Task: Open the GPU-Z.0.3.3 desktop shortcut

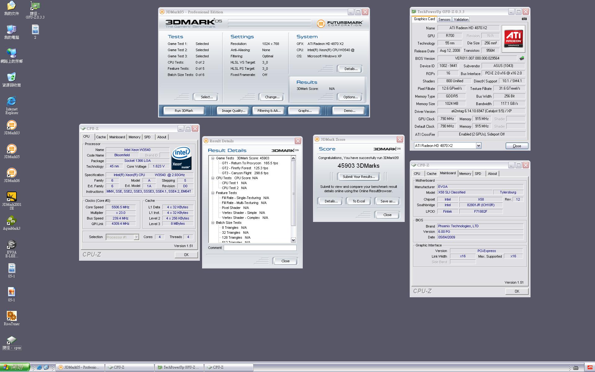Action: click(35, 10)
